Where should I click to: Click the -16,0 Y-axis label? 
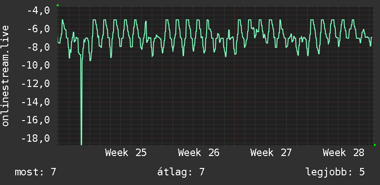36,120
